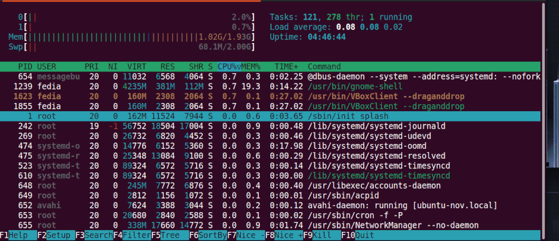
Task: Select the /usr/bin/gnome-shell process row
Action: coord(270,87)
